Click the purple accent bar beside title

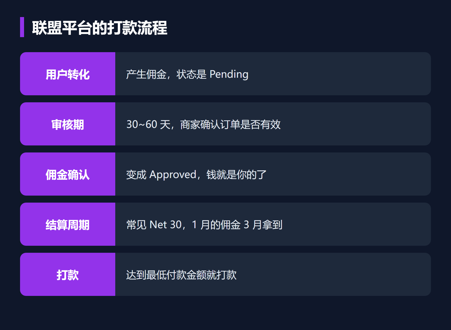pyautogui.click(x=22, y=27)
